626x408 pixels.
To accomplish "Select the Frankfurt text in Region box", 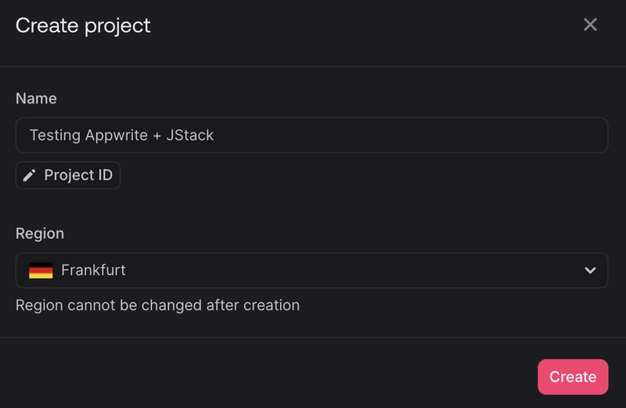I will click(93, 270).
